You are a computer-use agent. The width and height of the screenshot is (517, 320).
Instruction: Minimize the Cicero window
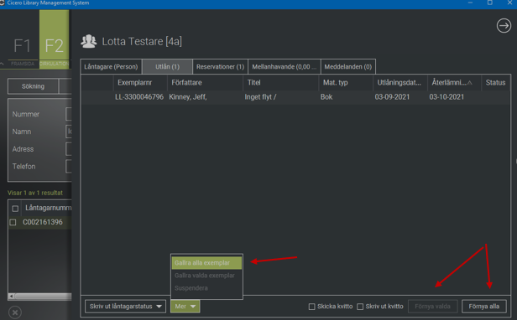(470, 3)
